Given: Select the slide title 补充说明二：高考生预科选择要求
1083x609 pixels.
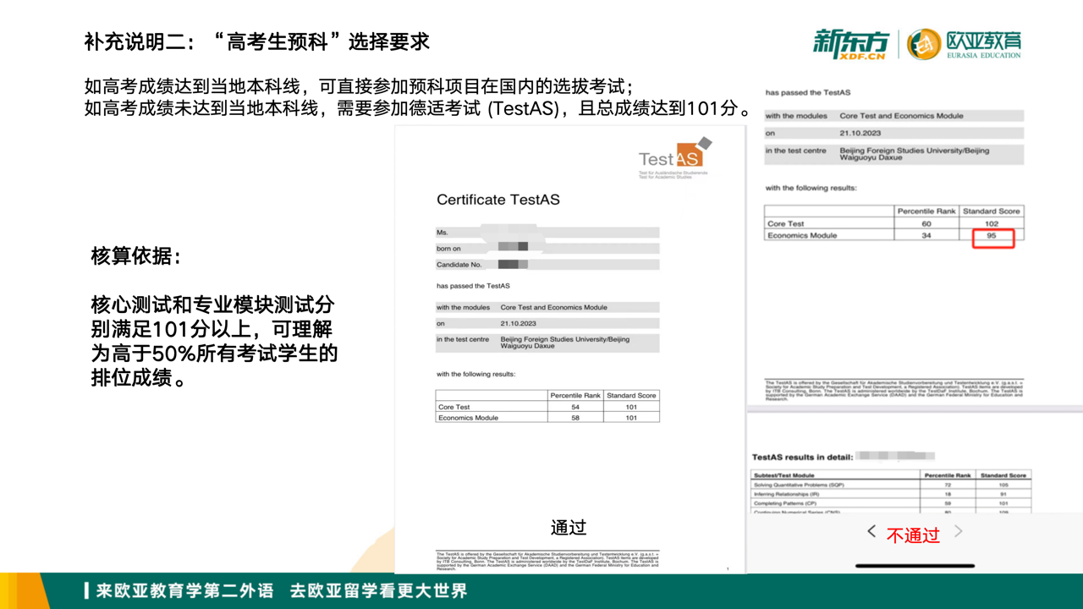Looking at the screenshot, I should 256,41.
